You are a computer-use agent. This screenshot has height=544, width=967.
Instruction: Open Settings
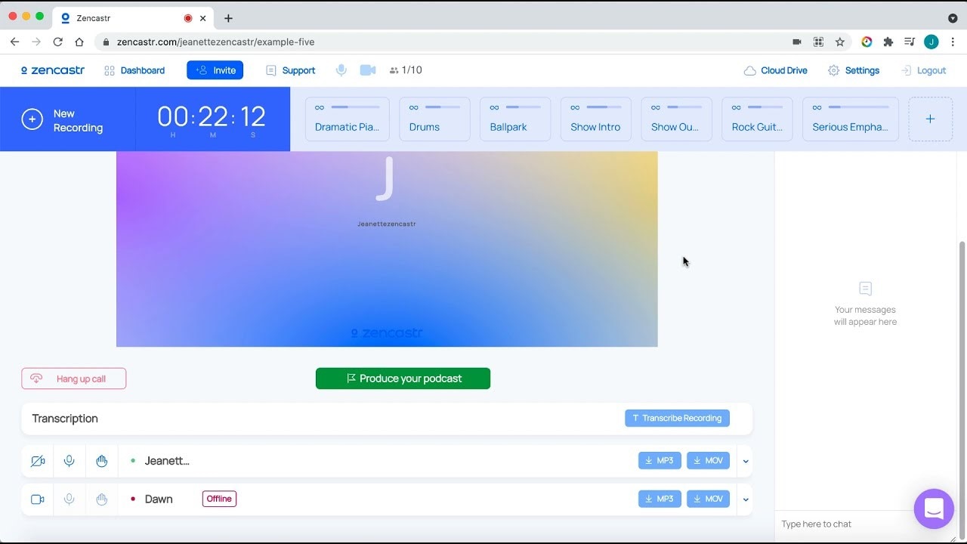click(854, 70)
